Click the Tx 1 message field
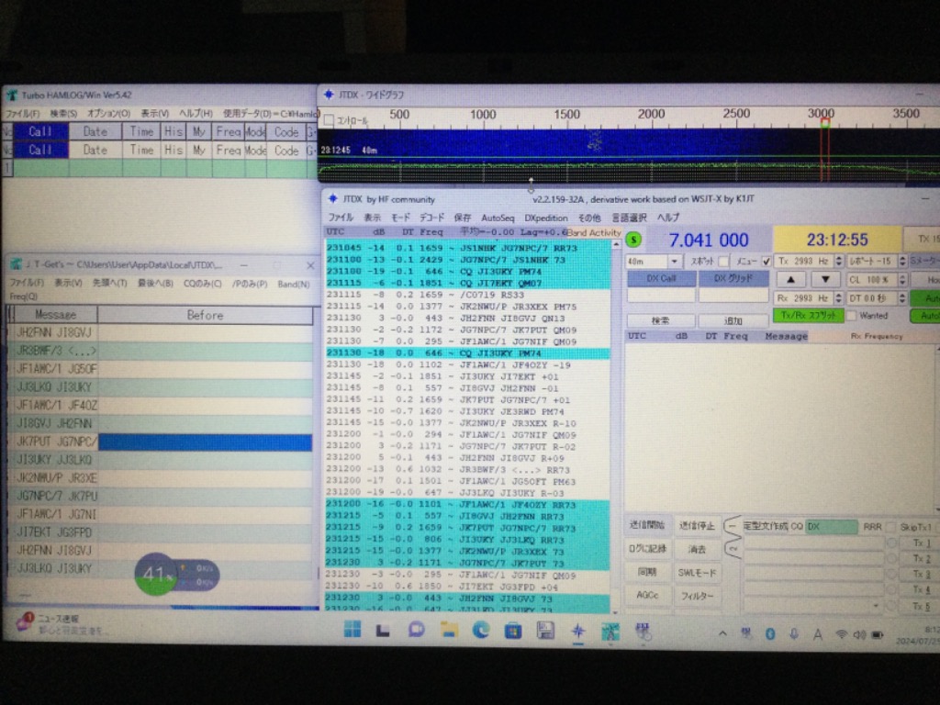 (x=813, y=543)
